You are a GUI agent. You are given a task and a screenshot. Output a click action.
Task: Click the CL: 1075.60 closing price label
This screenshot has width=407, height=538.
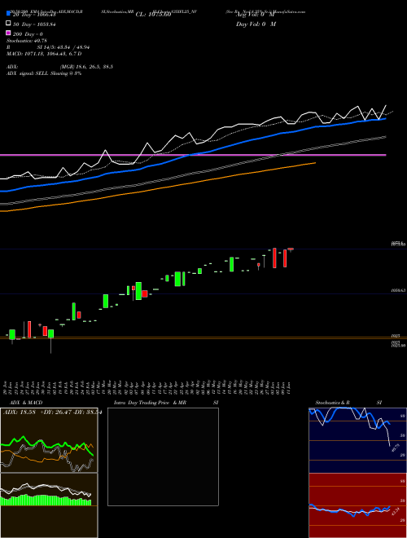pyautogui.click(x=153, y=15)
